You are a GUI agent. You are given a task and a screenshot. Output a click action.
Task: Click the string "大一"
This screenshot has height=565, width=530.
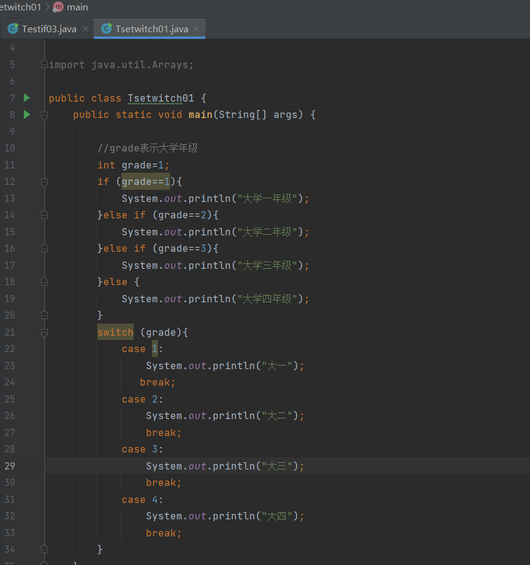[277, 366]
